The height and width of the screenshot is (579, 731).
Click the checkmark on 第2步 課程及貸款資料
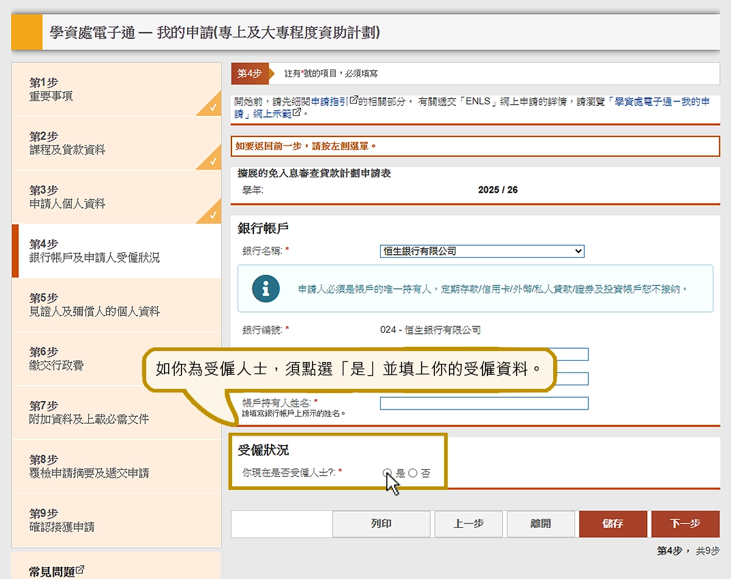pyautogui.click(x=213, y=162)
